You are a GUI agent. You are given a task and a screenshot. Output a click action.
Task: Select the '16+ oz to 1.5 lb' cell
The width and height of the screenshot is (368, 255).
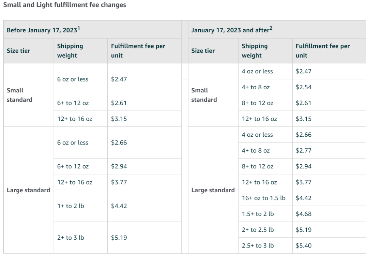[x=265, y=198]
